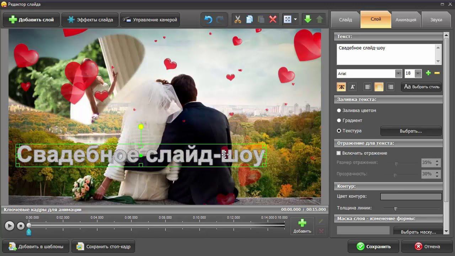Image resolution: width=455 pixels, height=256 pixels.
Task: Switch to the 'Слой' tab
Action: (x=376, y=19)
